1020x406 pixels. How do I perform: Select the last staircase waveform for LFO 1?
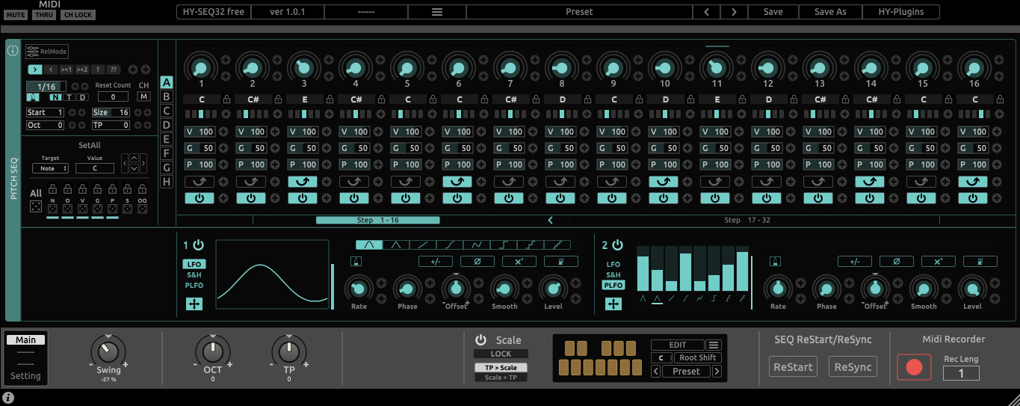[x=557, y=244]
